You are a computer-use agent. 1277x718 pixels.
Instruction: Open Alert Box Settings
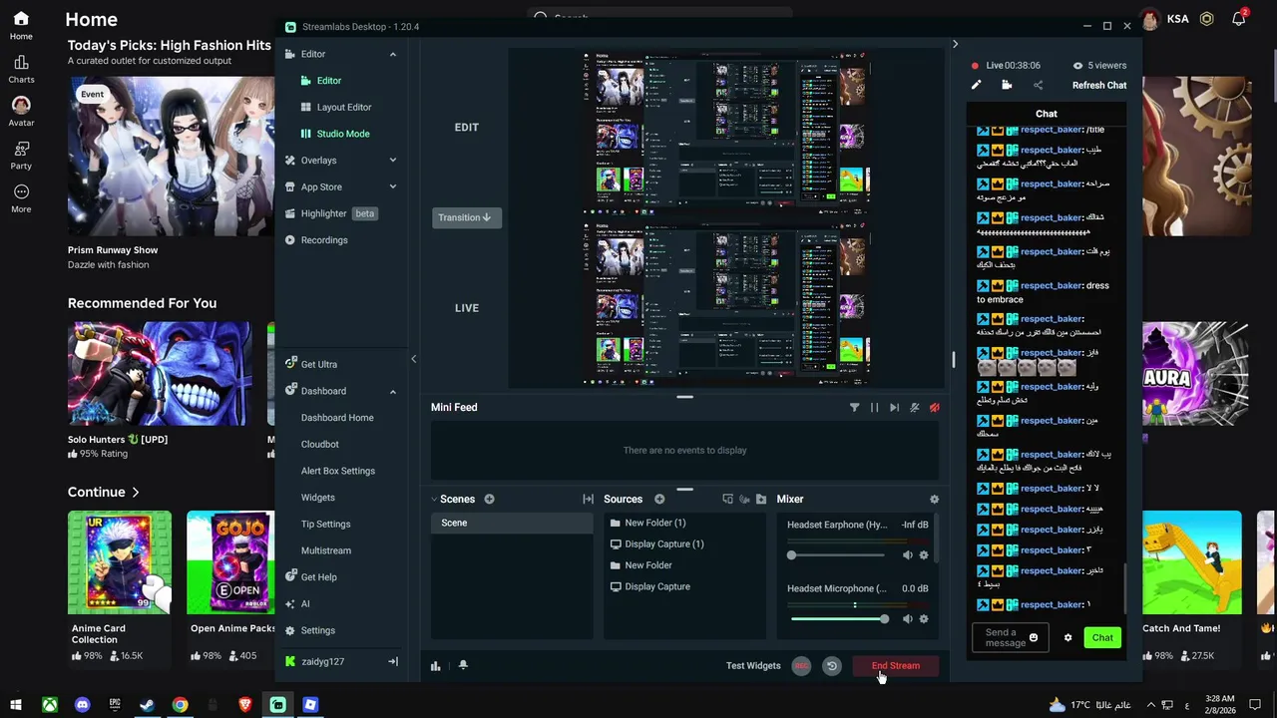[x=338, y=471]
